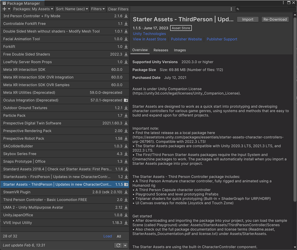Switch to the Releases tab
This screenshot has height=250, width=297.
tap(161, 50)
